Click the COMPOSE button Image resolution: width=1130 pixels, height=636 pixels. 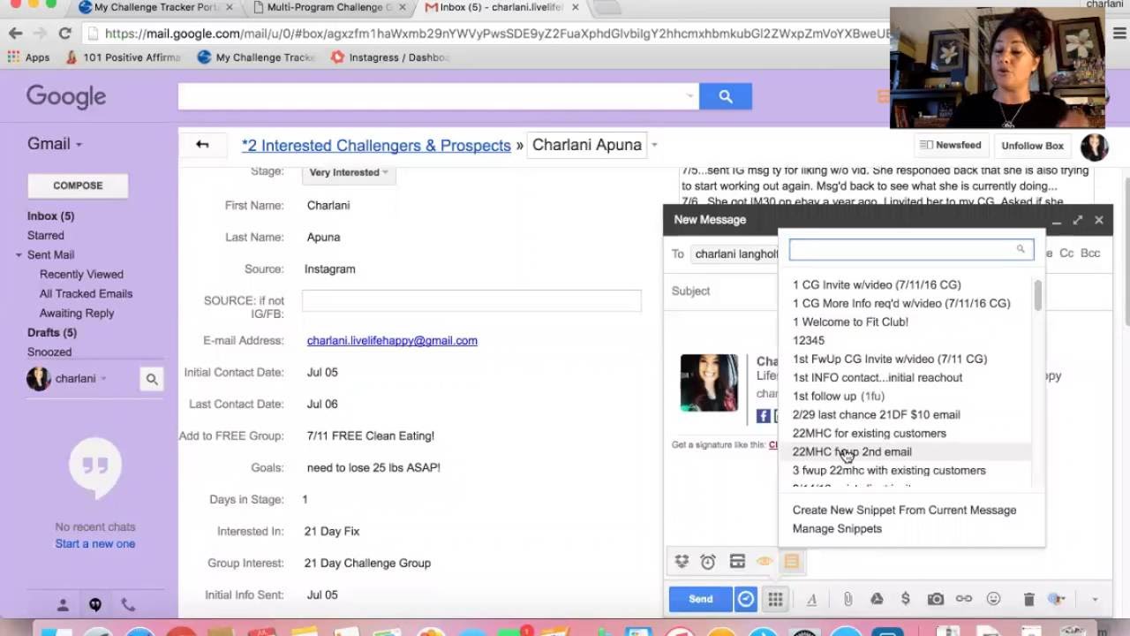pos(78,185)
